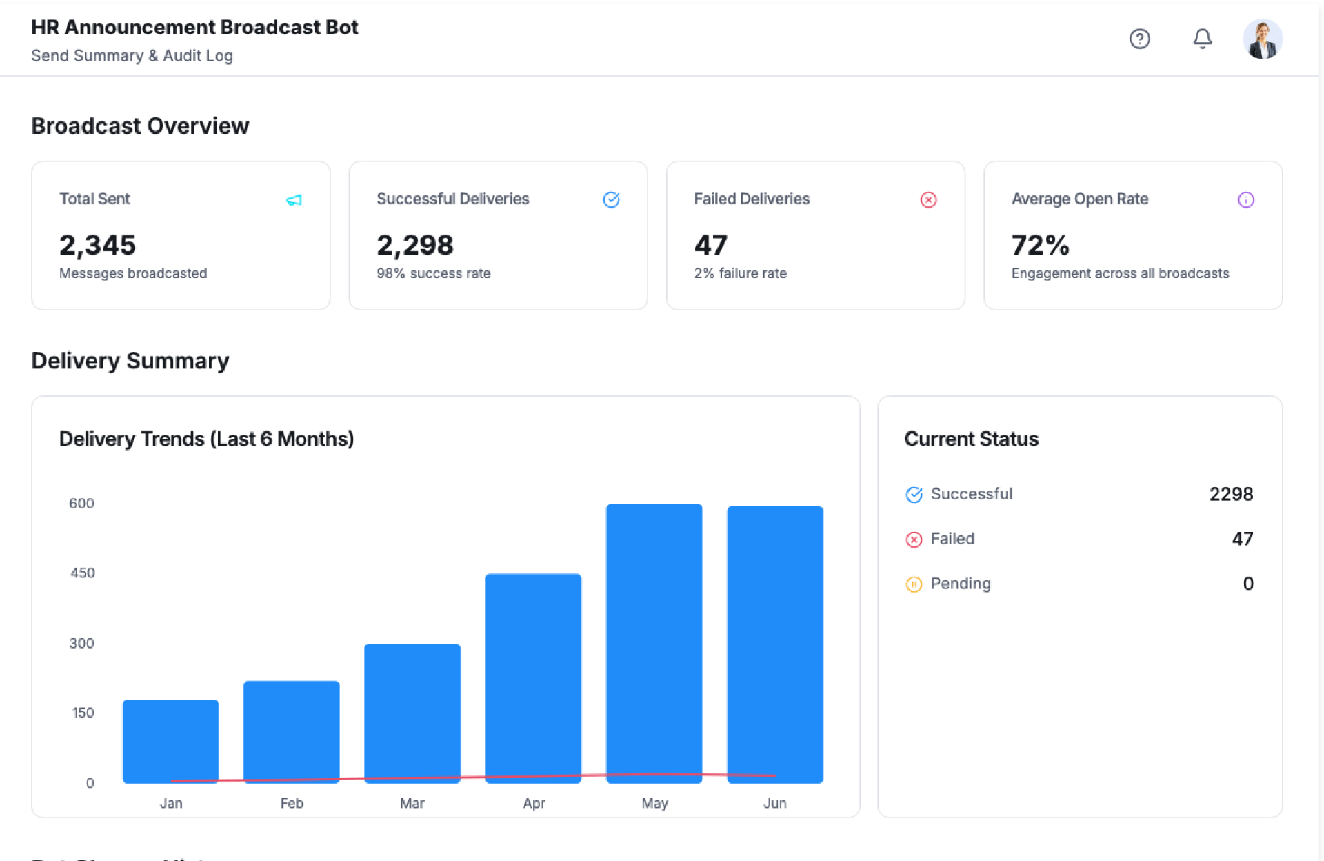Click the HR Announcement Broadcast Bot title
The width and height of the screenshot is (1324, 861).
(194, 28)
